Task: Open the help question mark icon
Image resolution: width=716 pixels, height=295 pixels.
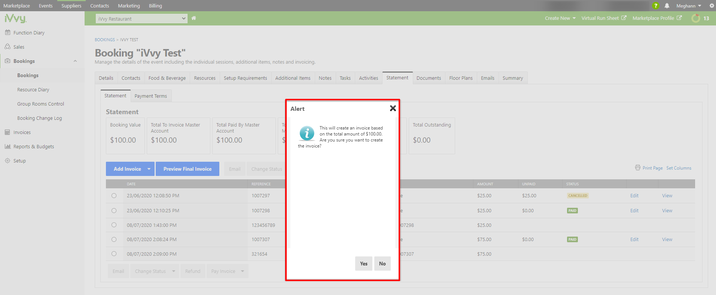Action: click(655, 6)
